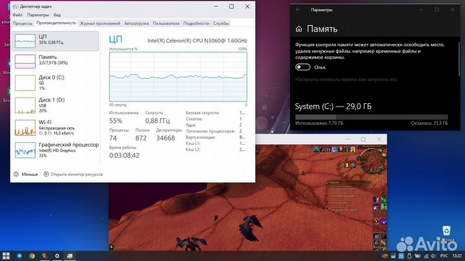
Task: Open the Файл menu
Action: (x=18, y=14)
